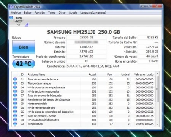Click the scroll down arrow of attribute list
This screenshot has height=137, width=171.
157,124
